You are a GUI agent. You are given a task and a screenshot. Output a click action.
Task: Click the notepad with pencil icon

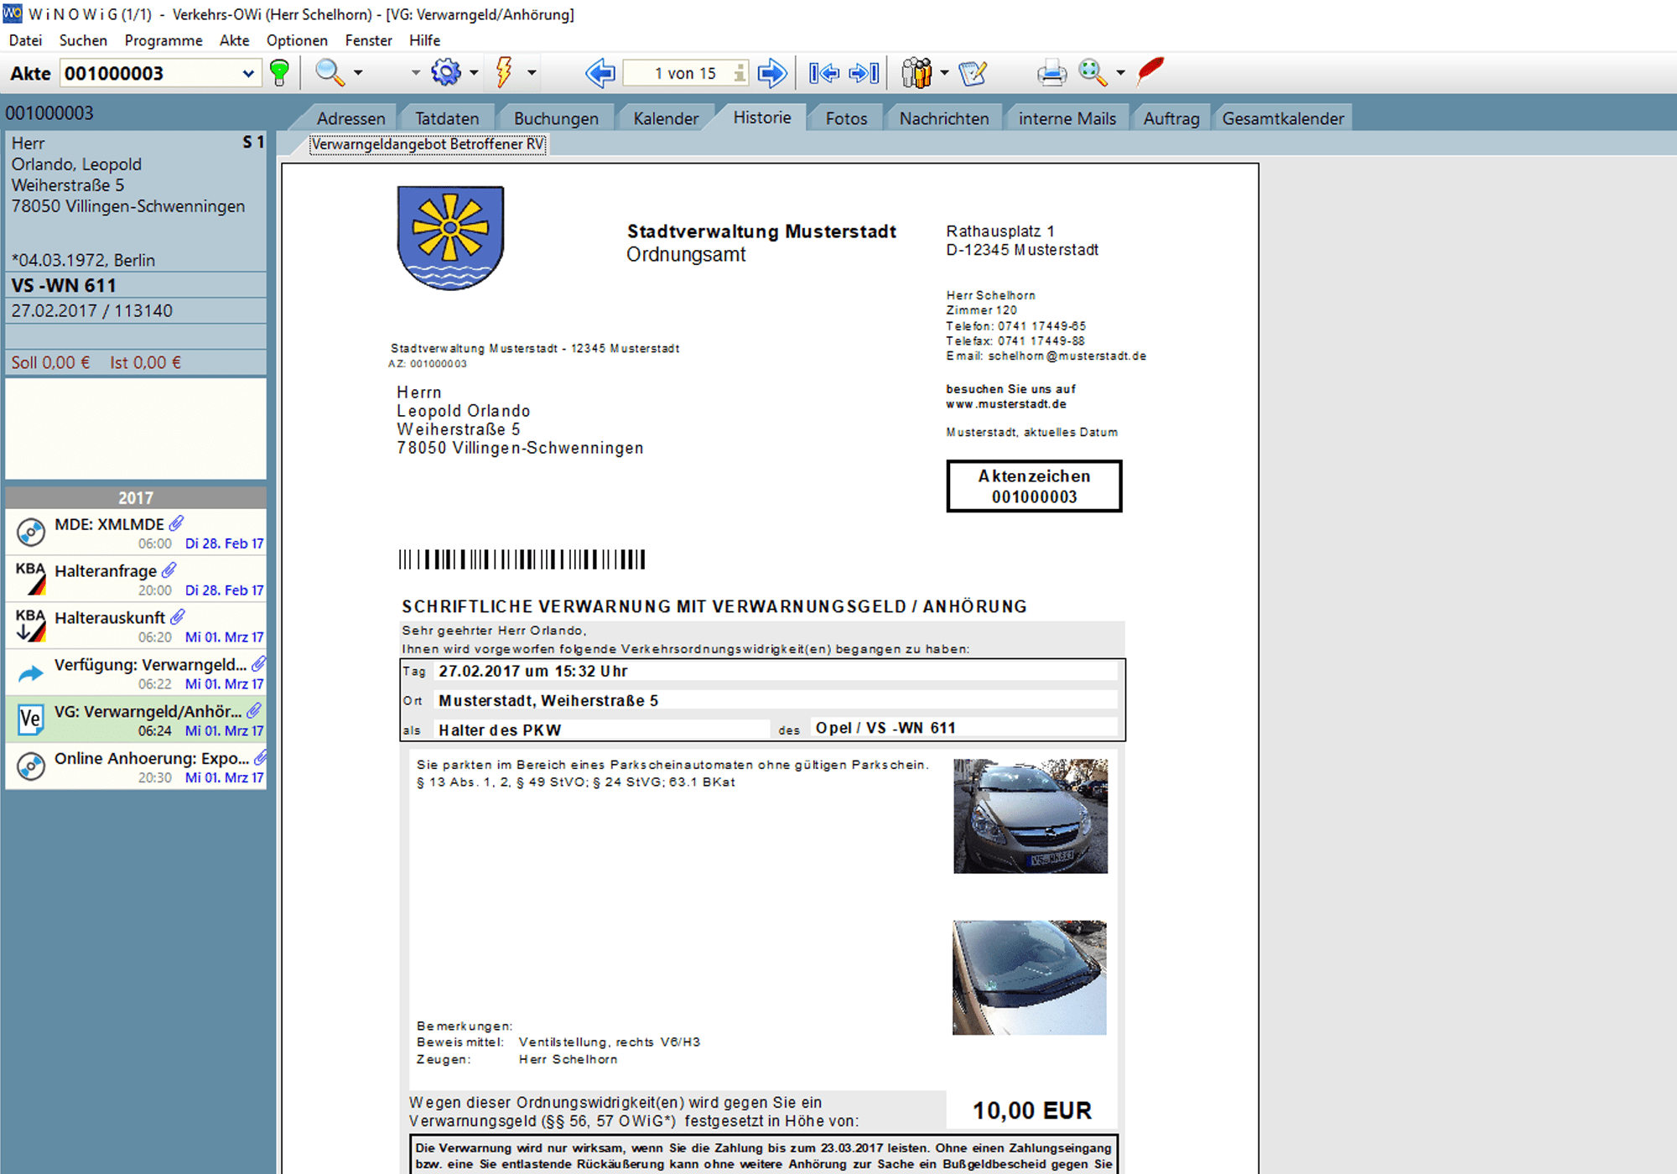[973, 73]
